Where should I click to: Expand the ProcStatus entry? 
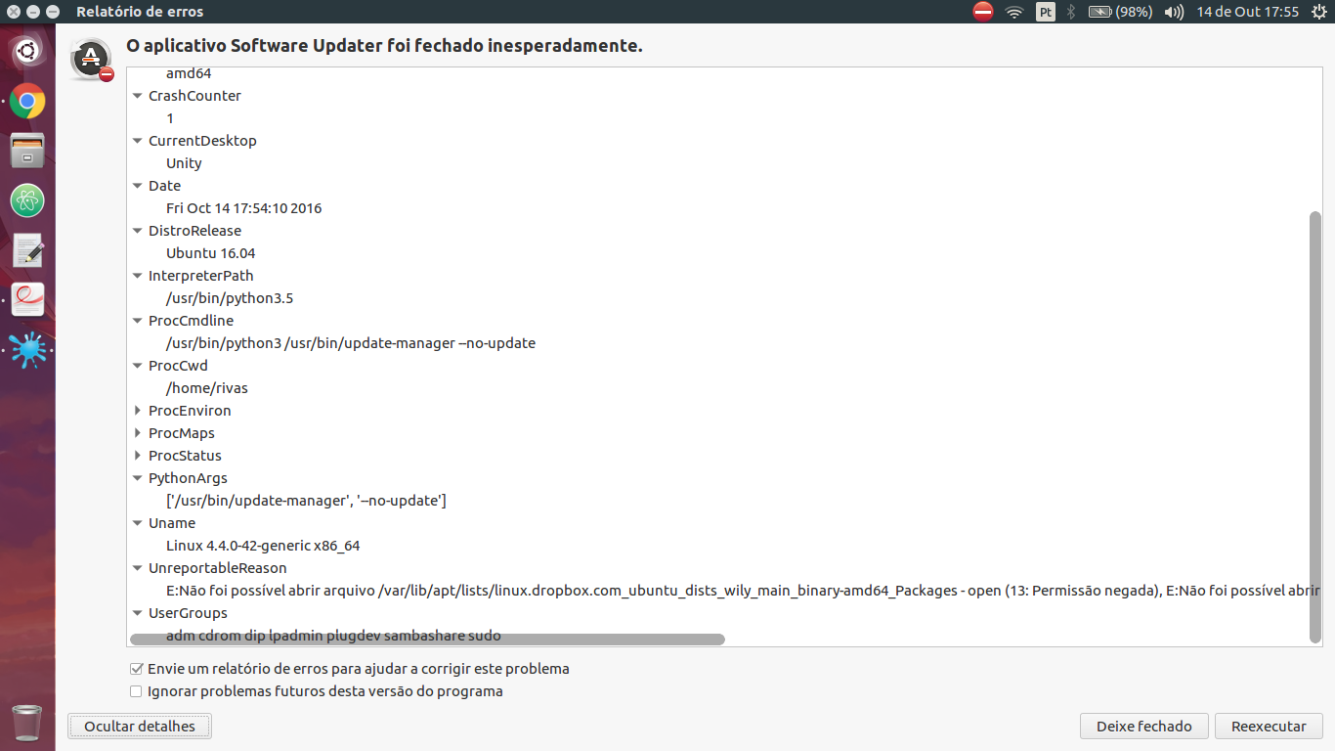click(138, 456)
